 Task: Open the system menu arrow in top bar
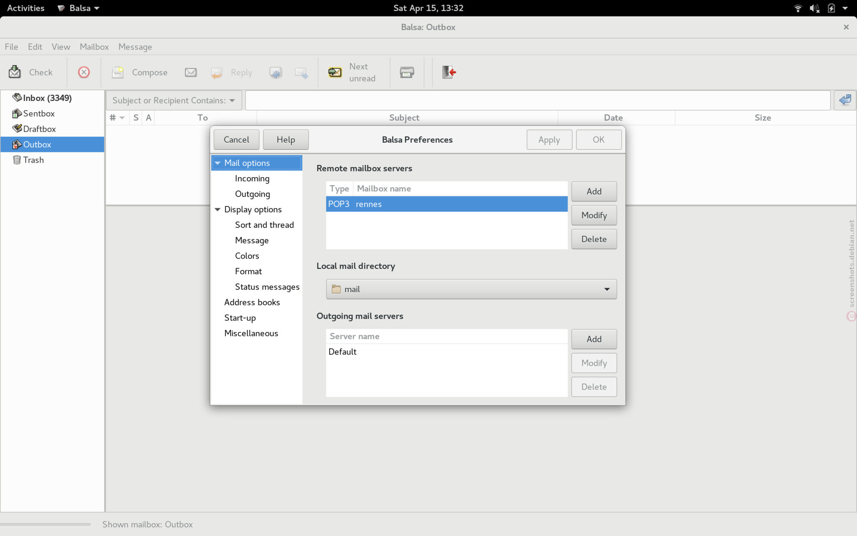click(x=845, y=8)
